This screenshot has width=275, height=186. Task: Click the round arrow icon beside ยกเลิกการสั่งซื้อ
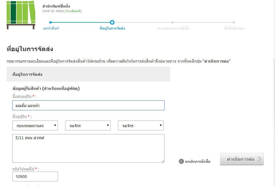(x=181, y=161)
